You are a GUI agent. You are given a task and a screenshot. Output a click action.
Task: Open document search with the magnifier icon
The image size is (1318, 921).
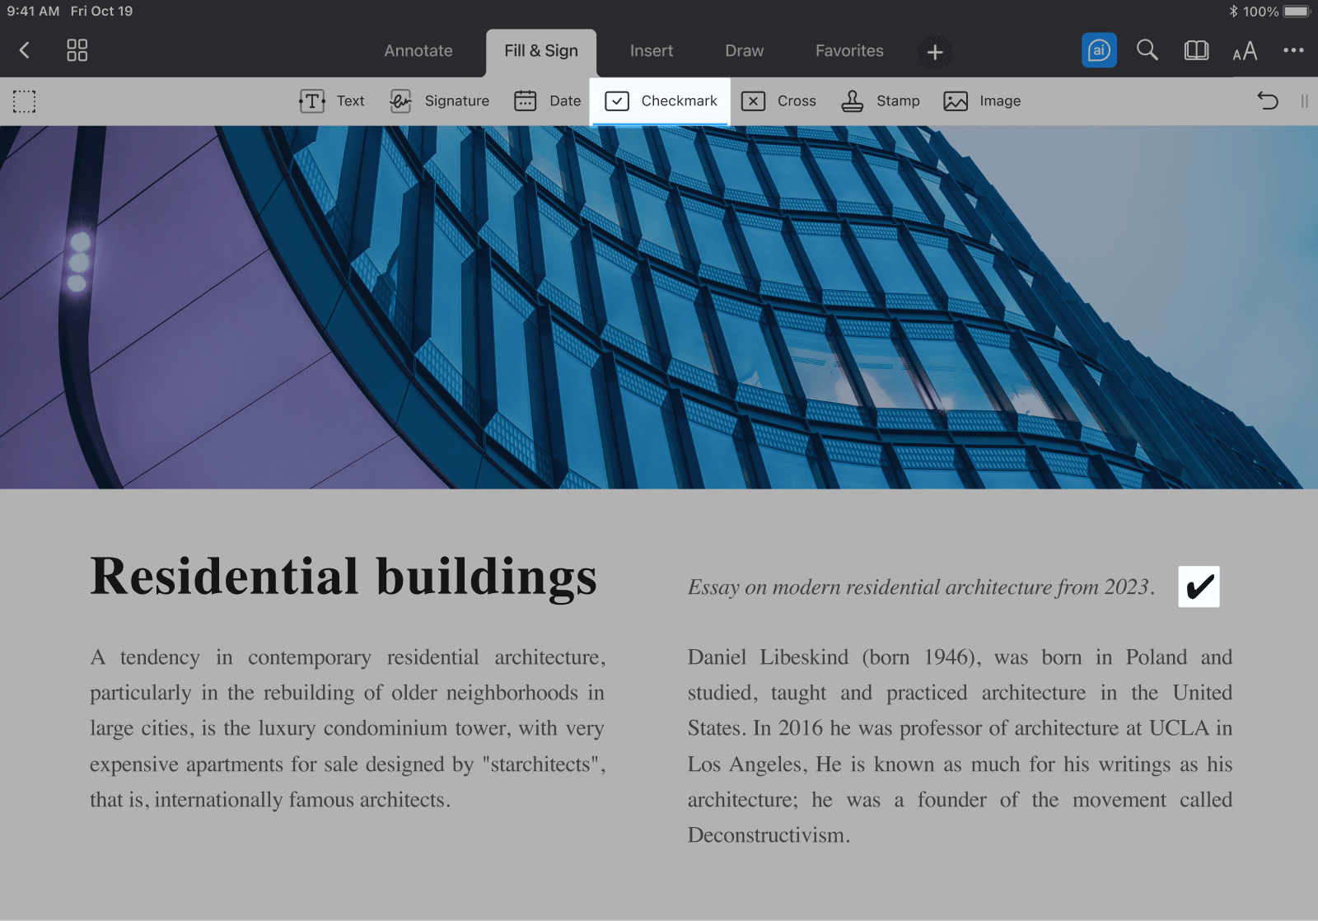pos(1147,50)
